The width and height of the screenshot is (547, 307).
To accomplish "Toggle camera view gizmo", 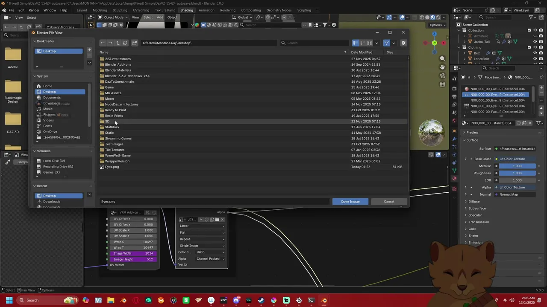I will [x=442, y=75].
